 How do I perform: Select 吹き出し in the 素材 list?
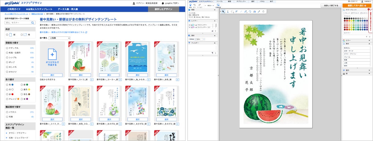357,48
